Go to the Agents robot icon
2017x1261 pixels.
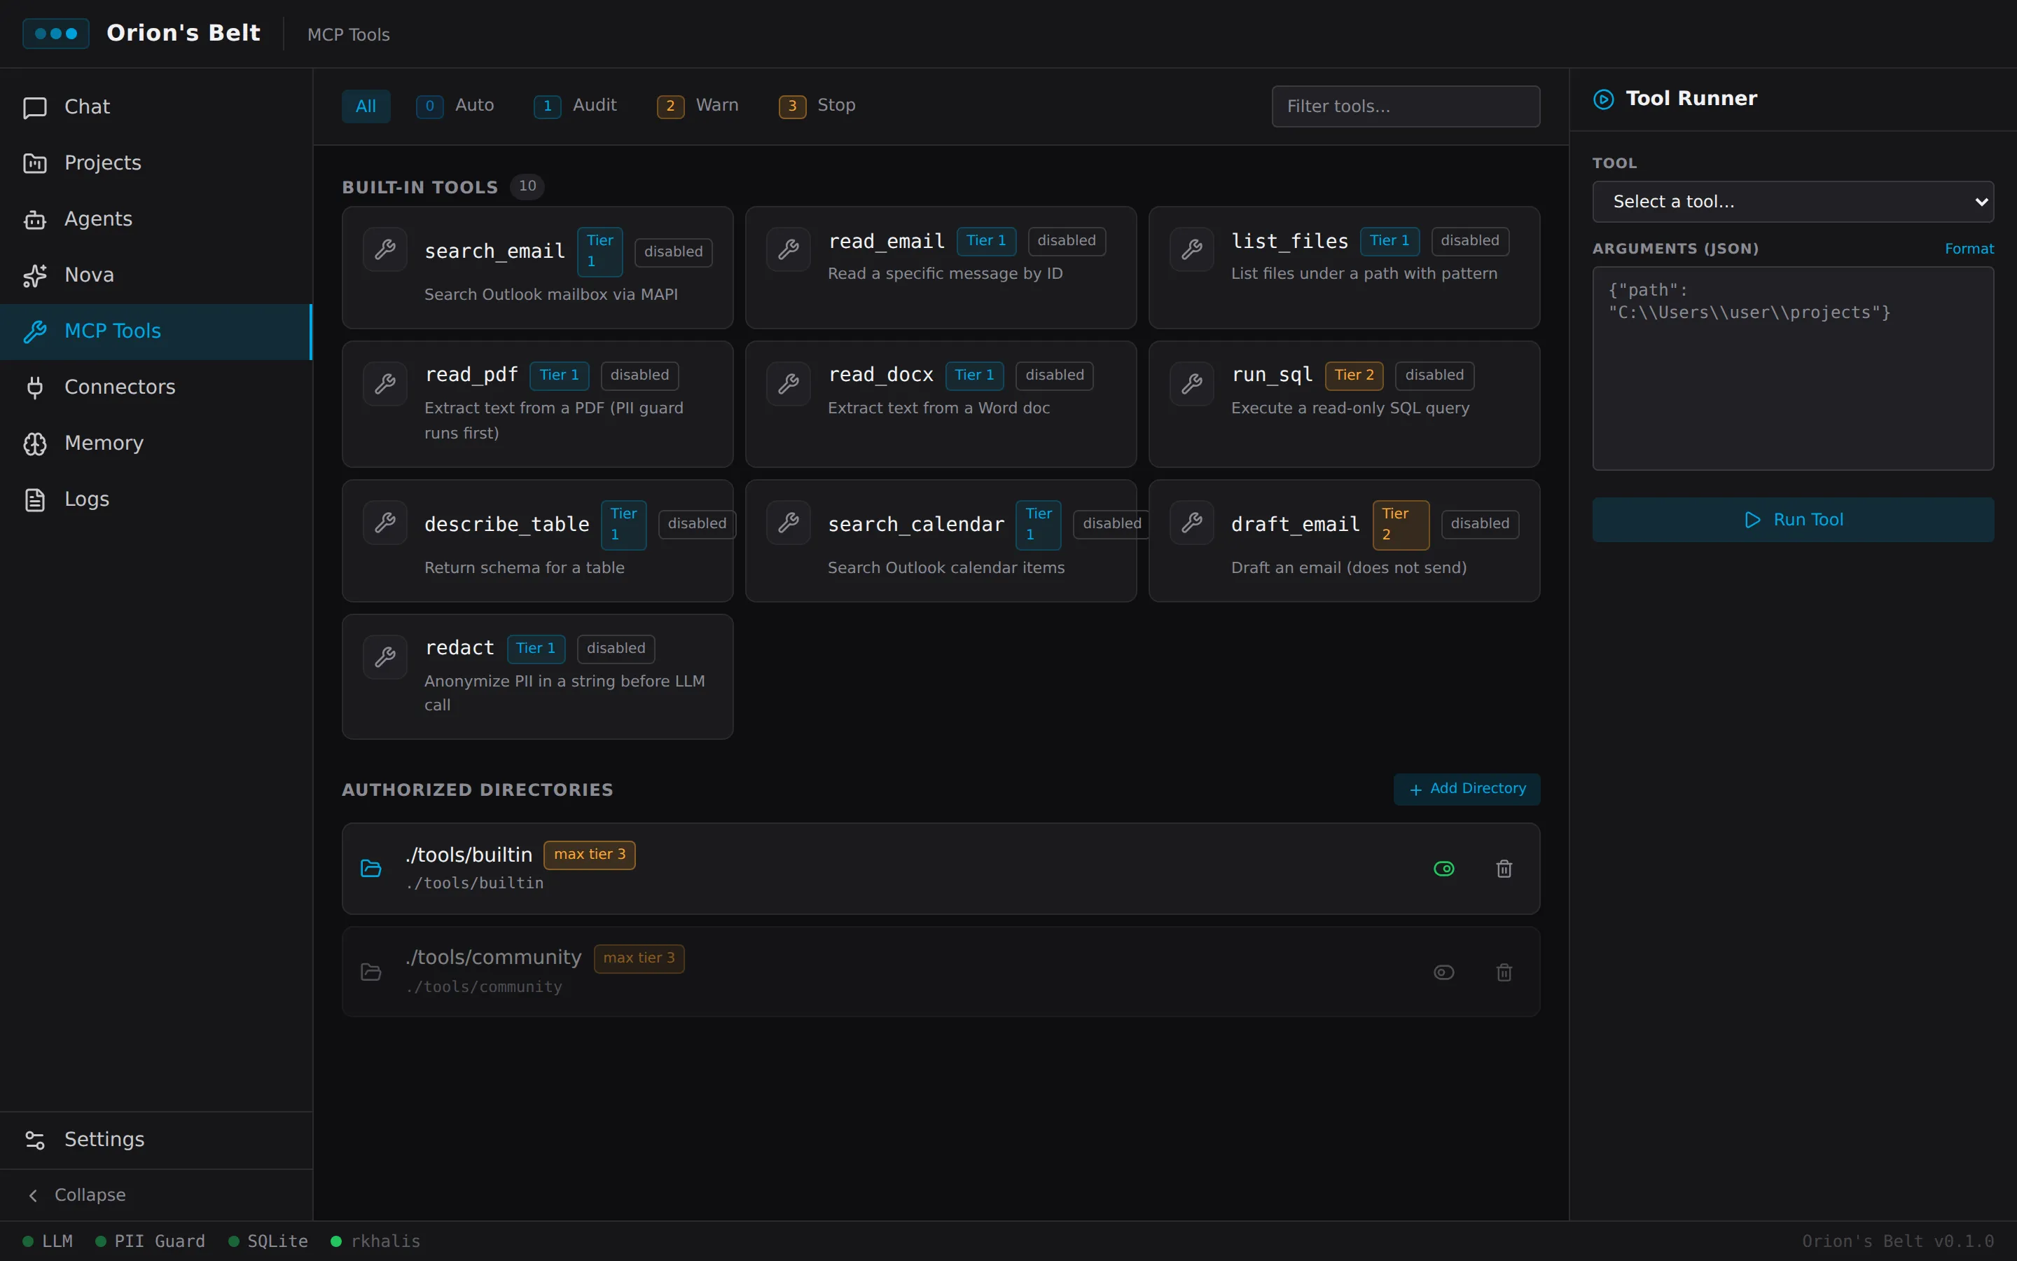[x=35, y=219]
